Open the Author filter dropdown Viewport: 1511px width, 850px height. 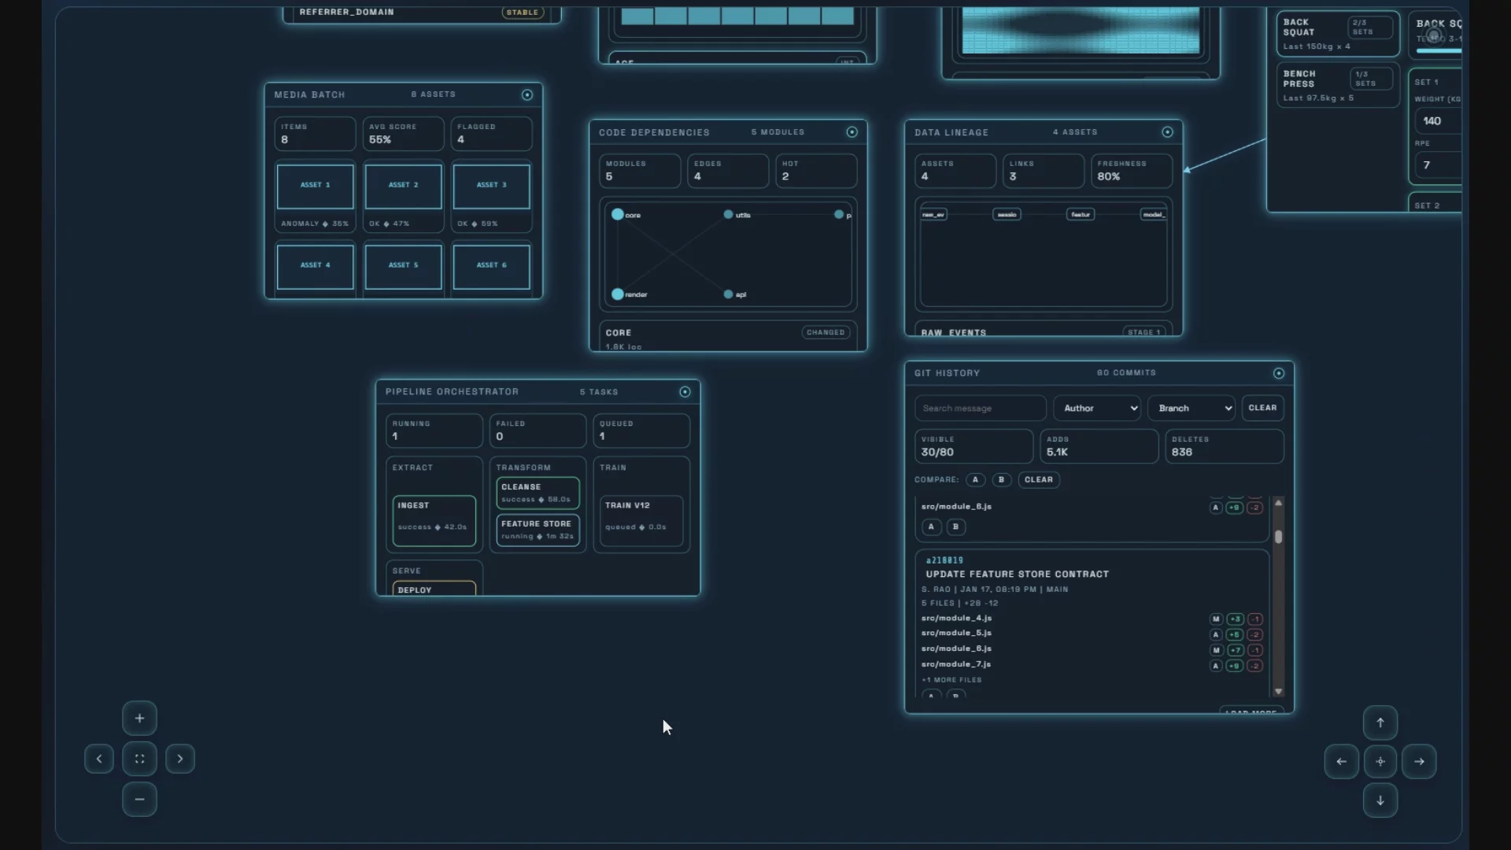[x=1097, y=408]
